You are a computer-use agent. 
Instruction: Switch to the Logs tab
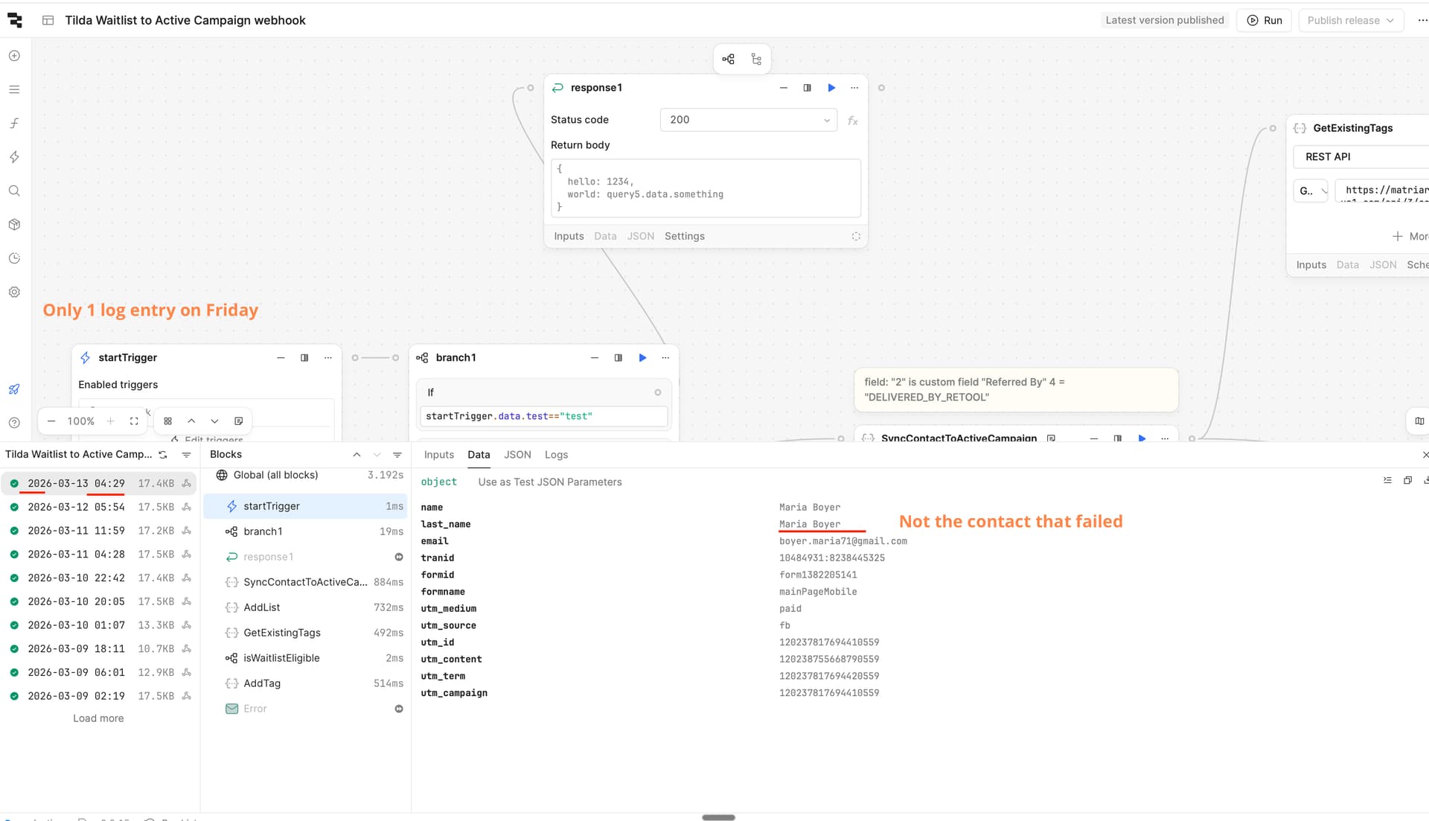point(556,455)
